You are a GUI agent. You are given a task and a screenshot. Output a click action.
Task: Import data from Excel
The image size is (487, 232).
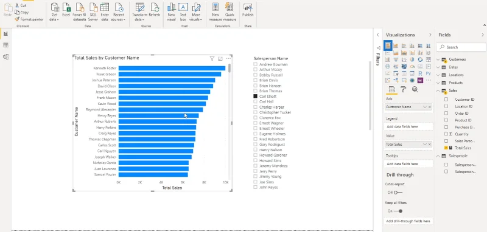tap(66, 10)
